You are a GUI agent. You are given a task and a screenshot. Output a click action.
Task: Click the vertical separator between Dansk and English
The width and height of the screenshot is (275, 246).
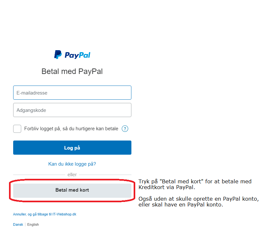25,224
